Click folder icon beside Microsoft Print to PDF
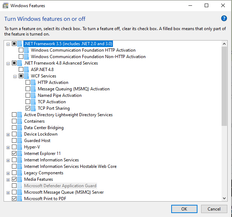The image size is (232, 217). [19, 199]
